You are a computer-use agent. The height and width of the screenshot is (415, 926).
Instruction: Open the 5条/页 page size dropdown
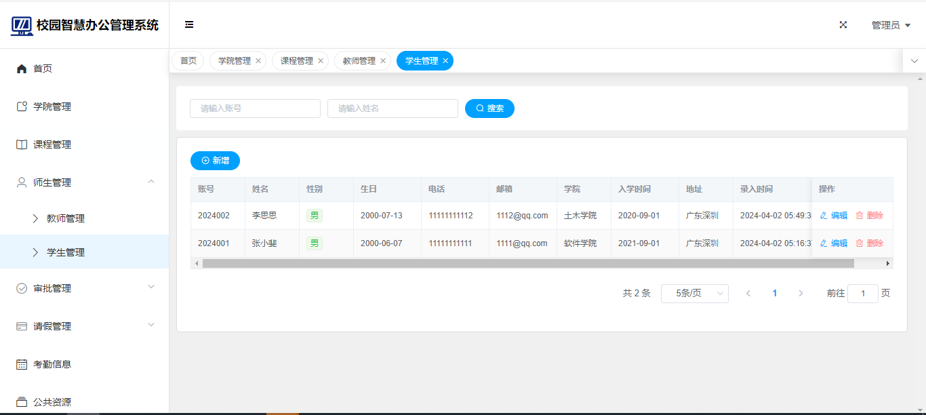tap(694, 294)
